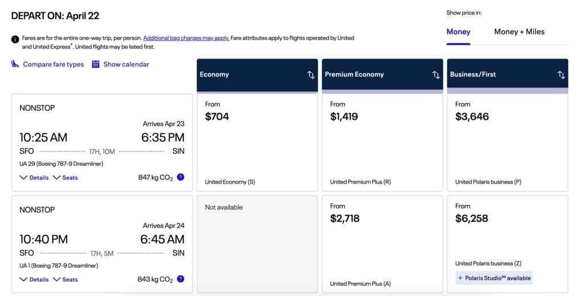Click the Show calendar grid icon
The image size is (583, 296).
(96, 64)
